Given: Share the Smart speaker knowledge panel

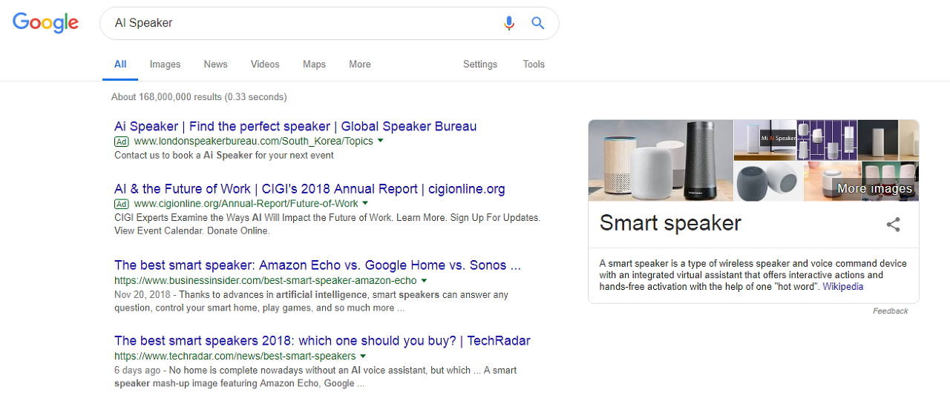Looking at the screenshot, I should [893, 225].
